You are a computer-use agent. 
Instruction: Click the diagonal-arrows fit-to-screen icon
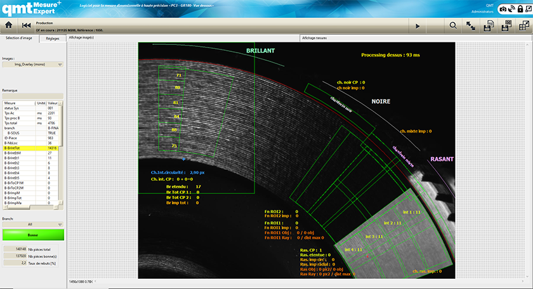[x=471, y=25]
